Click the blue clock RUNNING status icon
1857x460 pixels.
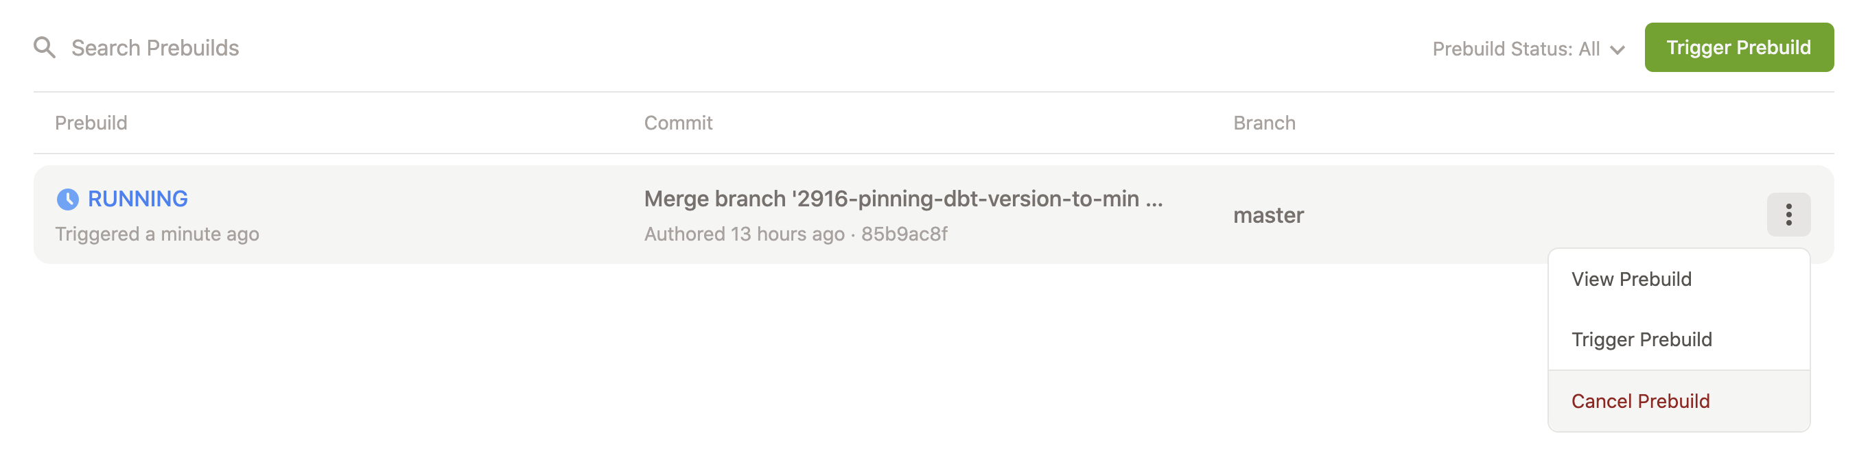coord(67,199)
